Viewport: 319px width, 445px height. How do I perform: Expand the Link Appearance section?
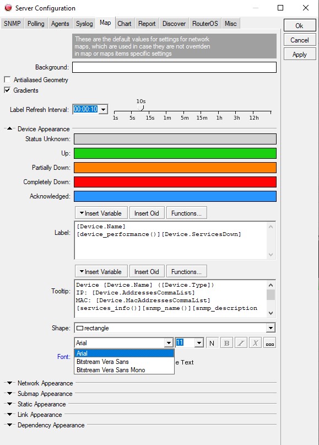[9, 414]
